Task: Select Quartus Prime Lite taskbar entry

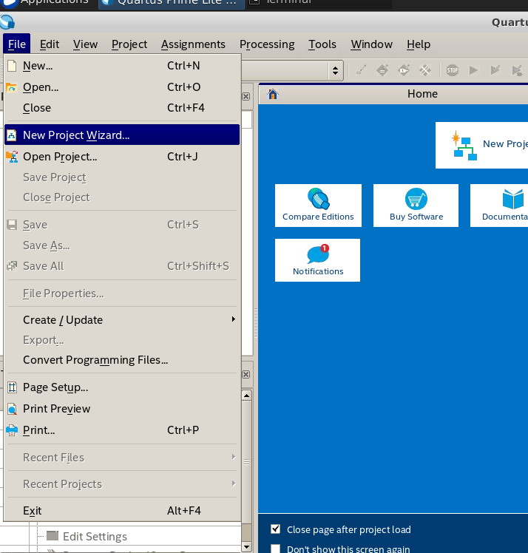Action: click(x=172, y=4)
